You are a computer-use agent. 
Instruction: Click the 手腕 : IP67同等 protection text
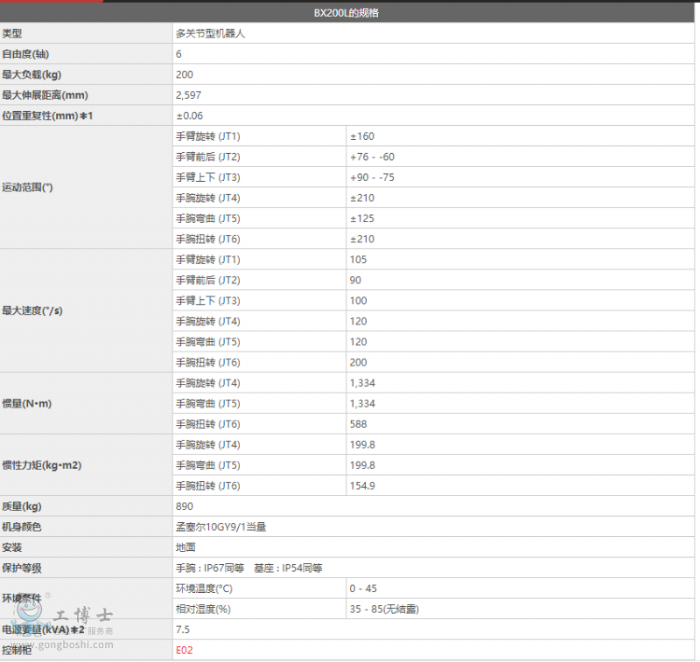[210, 568]
